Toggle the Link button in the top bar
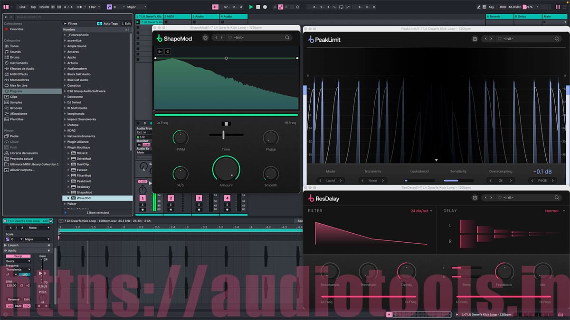The width and height of the screenshot is (570, 320). [x=23, y=7]
